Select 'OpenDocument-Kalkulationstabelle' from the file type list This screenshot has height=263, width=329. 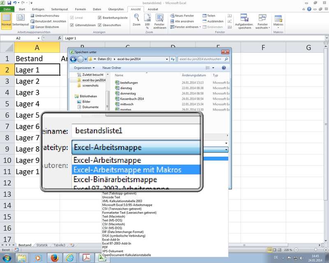(x=127, y=255)
